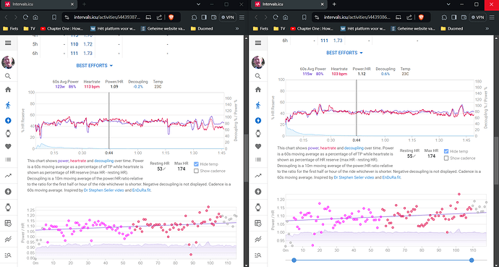Click the home icon in left sidebar
Image resolution: width=499 pixels, height=267 pixels.
8,90
